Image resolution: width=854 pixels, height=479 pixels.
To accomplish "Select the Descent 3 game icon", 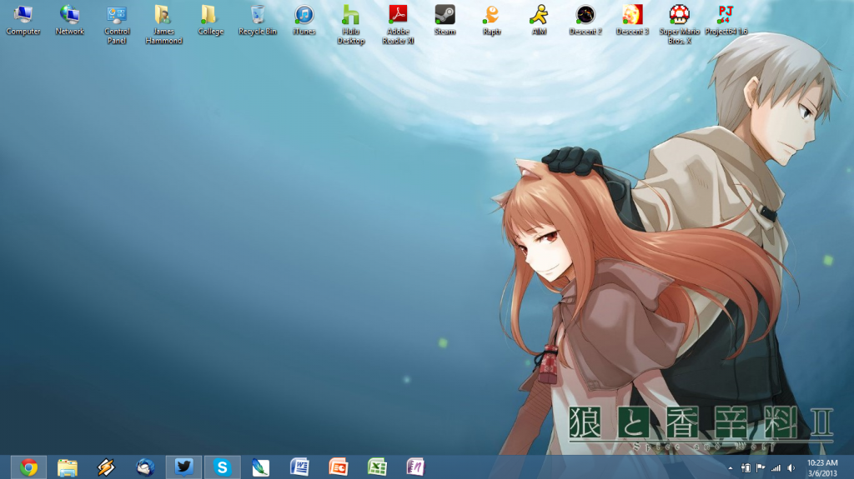I will click(x=632, y=20).
